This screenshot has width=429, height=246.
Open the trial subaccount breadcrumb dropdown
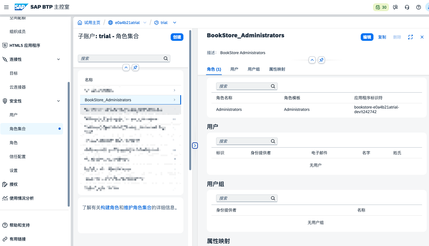pyautogui.click(x=175, y=23)
